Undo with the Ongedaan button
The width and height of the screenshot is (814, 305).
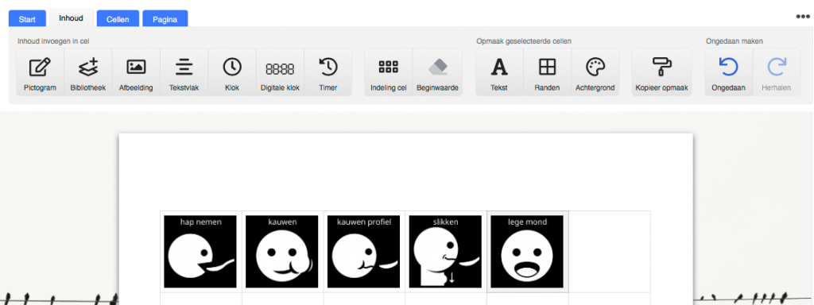728,72
